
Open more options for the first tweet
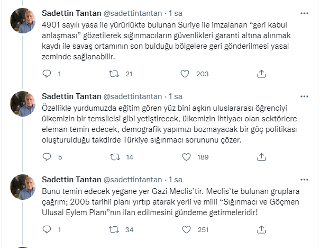pos(304,13)
